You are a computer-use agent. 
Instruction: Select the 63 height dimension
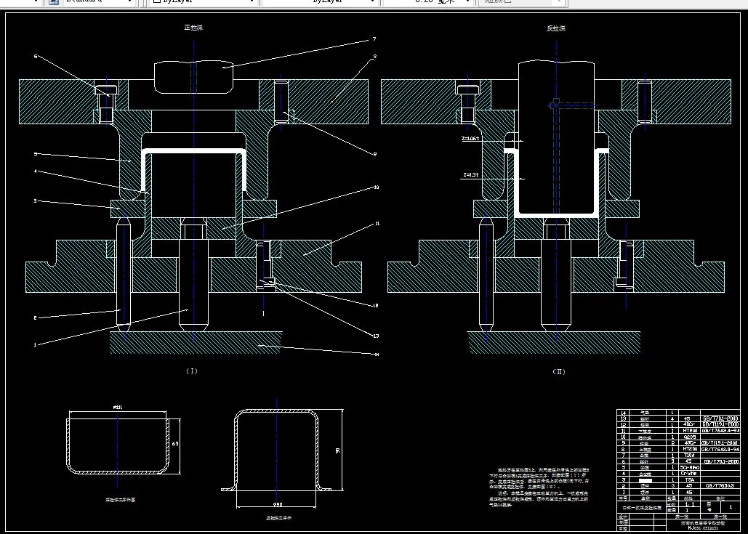175,443
